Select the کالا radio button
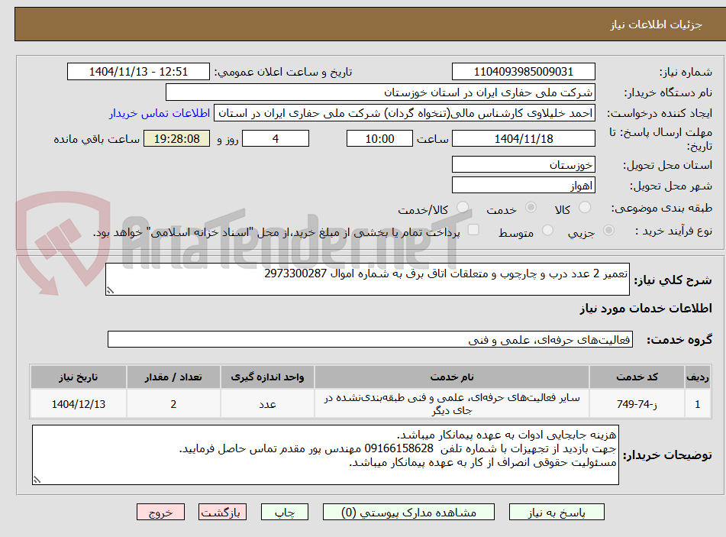 click(x=585, y=208)
